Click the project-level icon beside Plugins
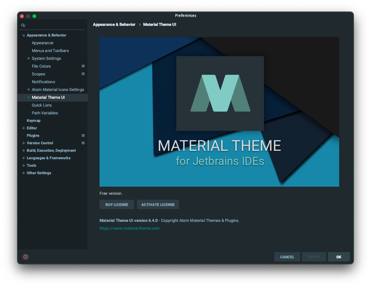 [x=83, y=136]
